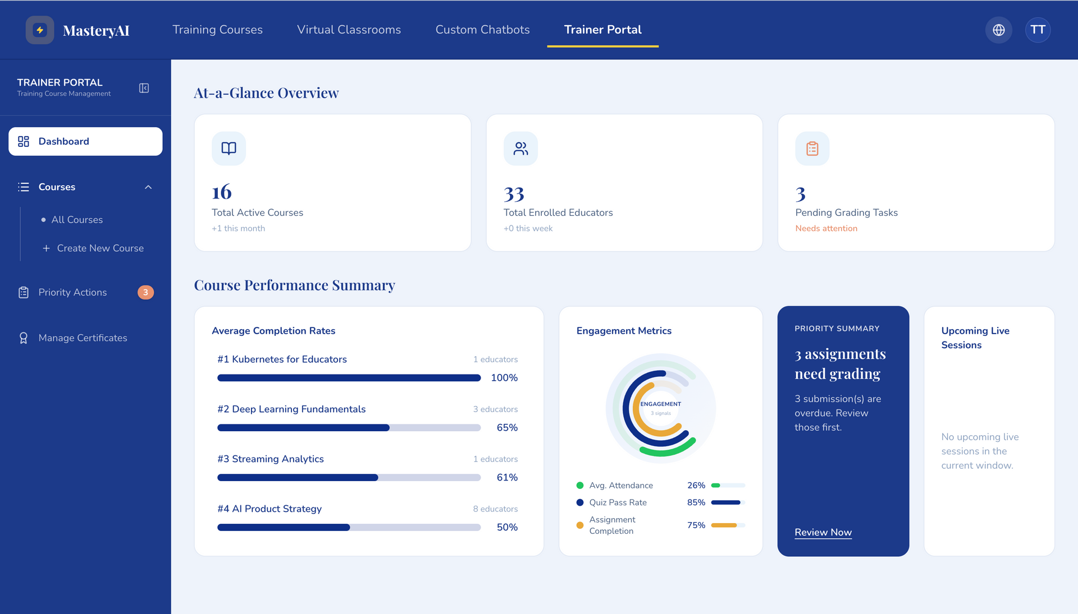The height and width of the screenshot is (614, 1078).
Task: Click the Review Now link
Action: (823, 532)
